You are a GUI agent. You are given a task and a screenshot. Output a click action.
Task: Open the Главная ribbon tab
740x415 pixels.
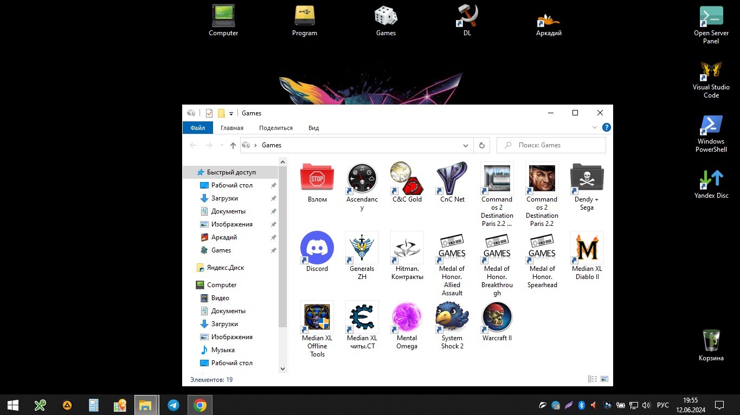(232, 128)
